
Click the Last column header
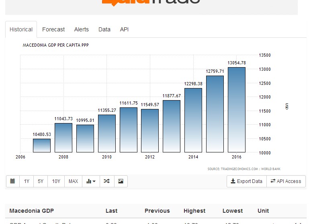coord(111,211)
